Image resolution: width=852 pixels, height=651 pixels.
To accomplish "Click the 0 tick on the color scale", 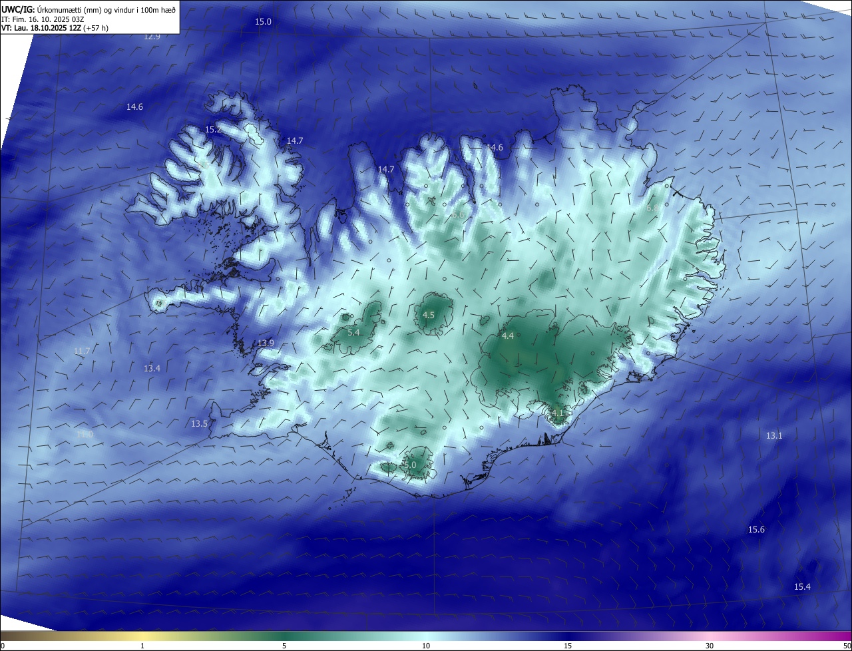I will click(3, 646).
